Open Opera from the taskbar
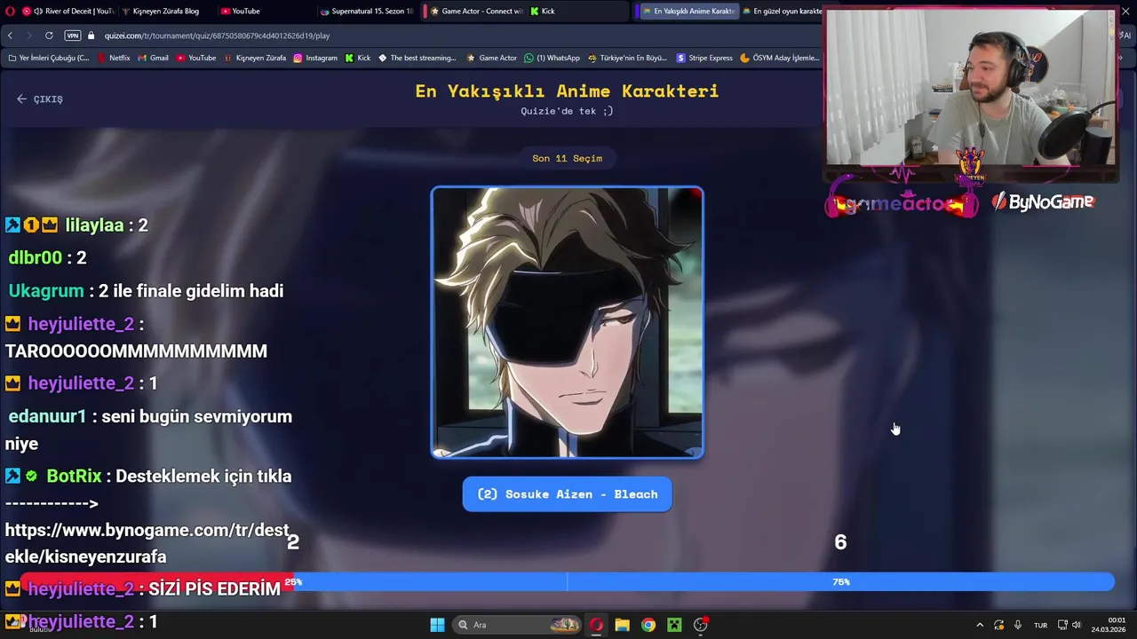 click(x=596, y=625)
